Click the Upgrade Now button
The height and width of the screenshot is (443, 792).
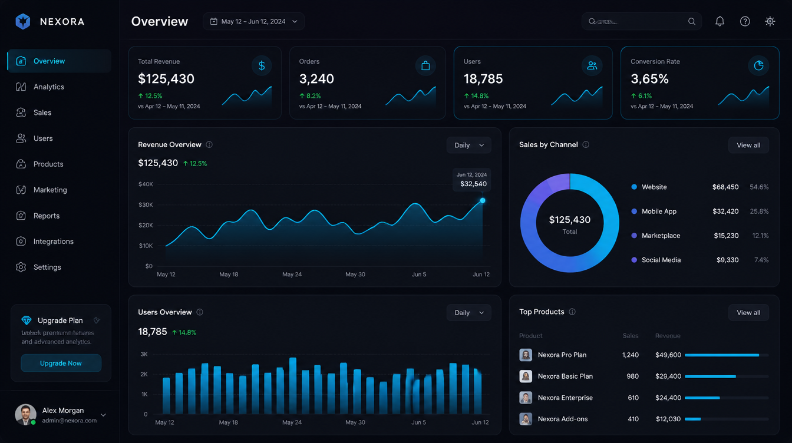(61, 363)
